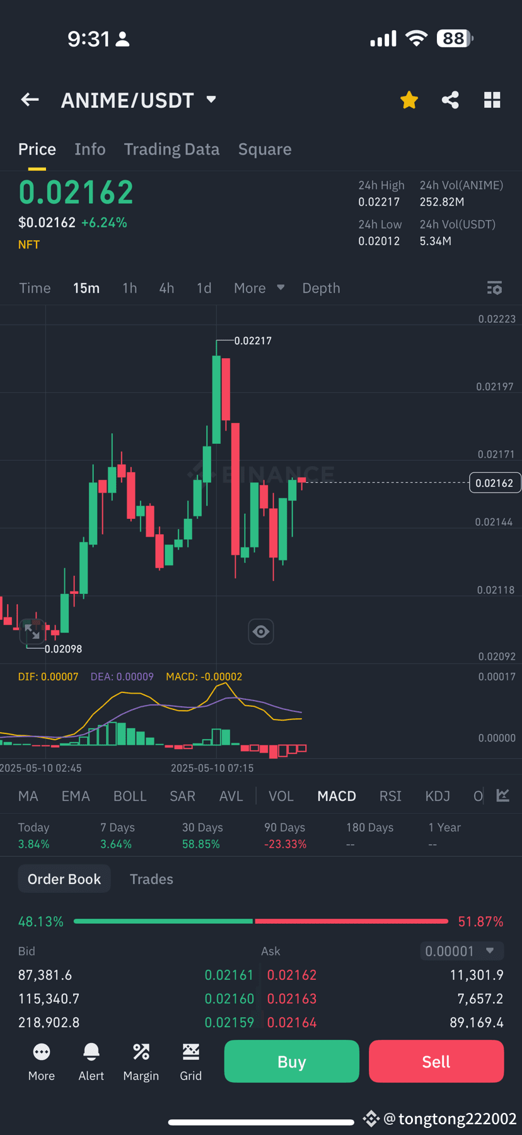Open the Square tab
The width and height of the screenshot is (522, 1135).
point(265,149)
